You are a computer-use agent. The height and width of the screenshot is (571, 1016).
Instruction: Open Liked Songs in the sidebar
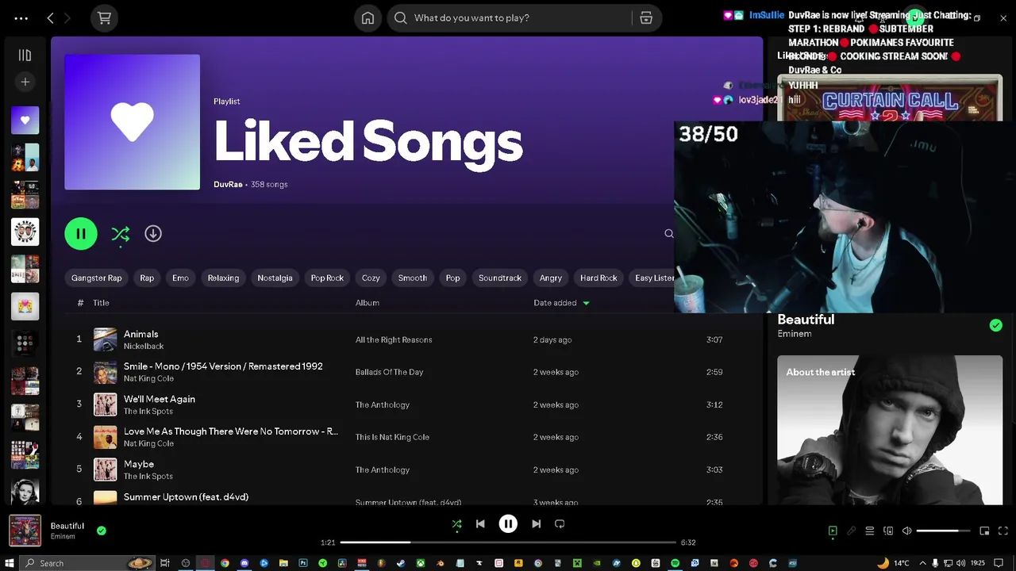coord(25,121)
